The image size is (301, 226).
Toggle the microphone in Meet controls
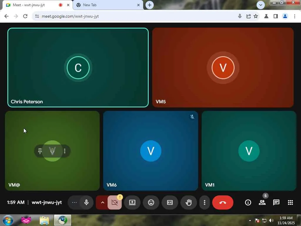pyautogui.click(x=86, y=202)
